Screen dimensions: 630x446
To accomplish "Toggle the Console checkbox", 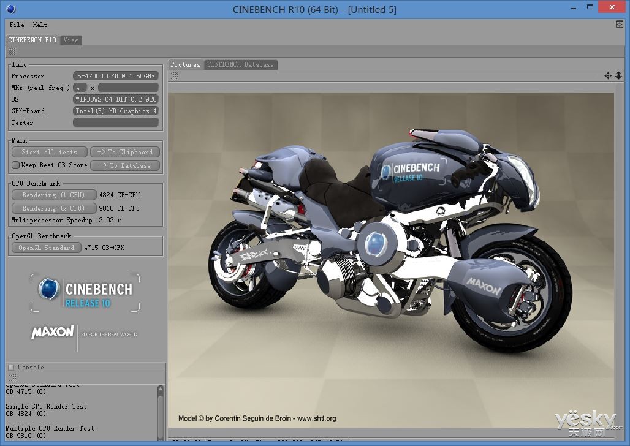I will 11,367.
